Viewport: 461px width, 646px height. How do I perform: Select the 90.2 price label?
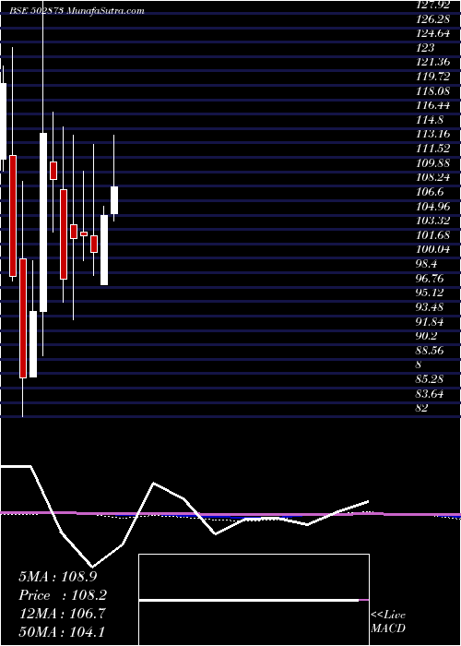[x=428, y=336]
